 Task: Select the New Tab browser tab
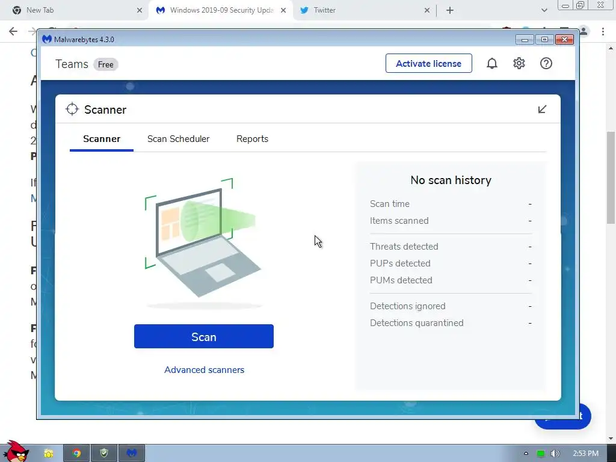pos(74,10)
